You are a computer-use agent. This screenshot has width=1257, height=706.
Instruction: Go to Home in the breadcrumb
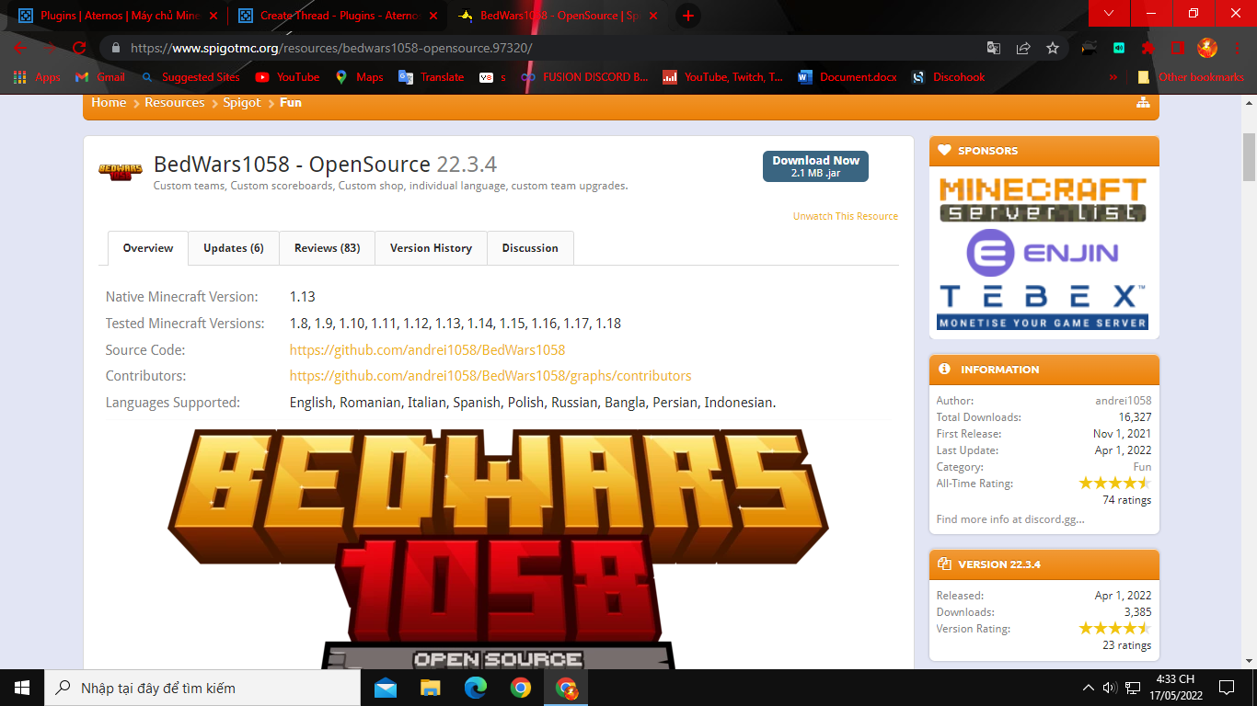pyautogui.click(x=109, y=103)
